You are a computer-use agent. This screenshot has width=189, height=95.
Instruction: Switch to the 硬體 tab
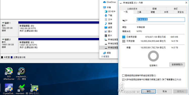coord(153,12)
